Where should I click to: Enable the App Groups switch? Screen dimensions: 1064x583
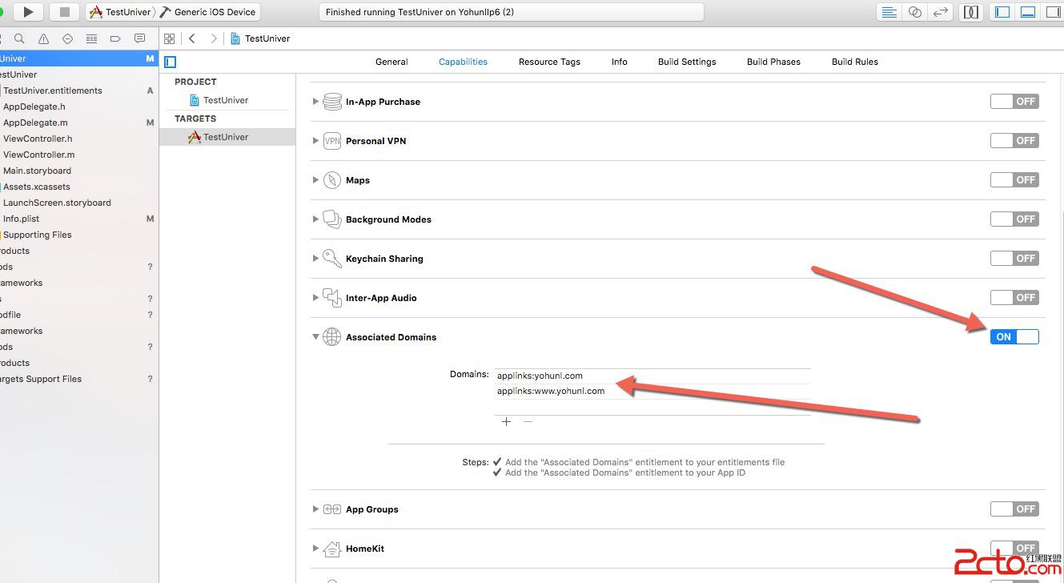click(x=1014, y=509)
